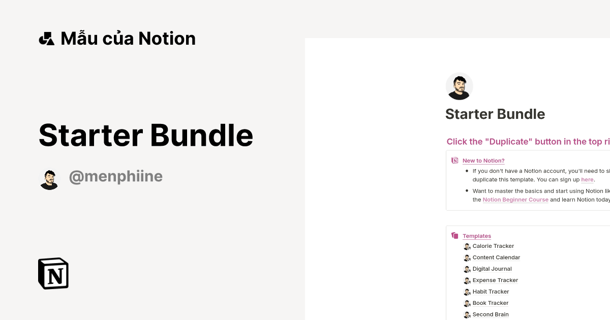
Task: Click the Notion logo at bottom left
Action: point(52,273)
